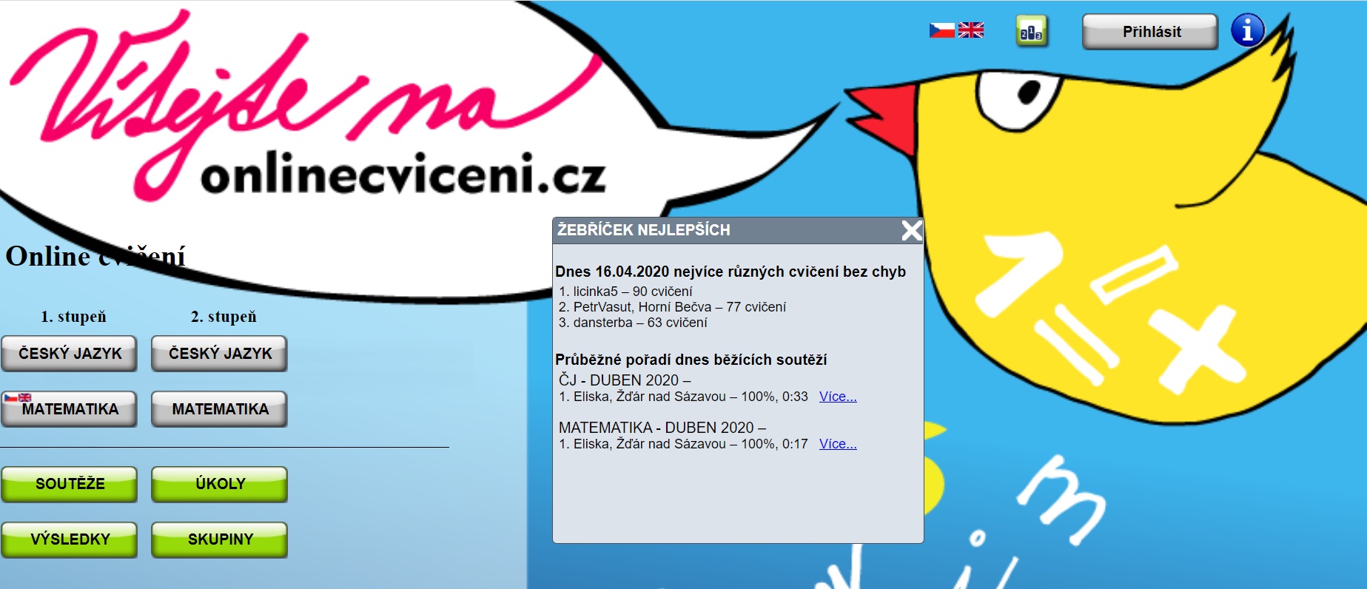Image resolution: width=1367 pixels, height=589 pixels.
Task: Open the blue info icon
Action: (x=1248, y=31)
